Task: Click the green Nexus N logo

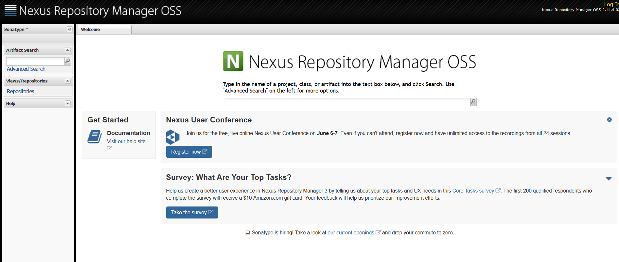Action: 233,61
